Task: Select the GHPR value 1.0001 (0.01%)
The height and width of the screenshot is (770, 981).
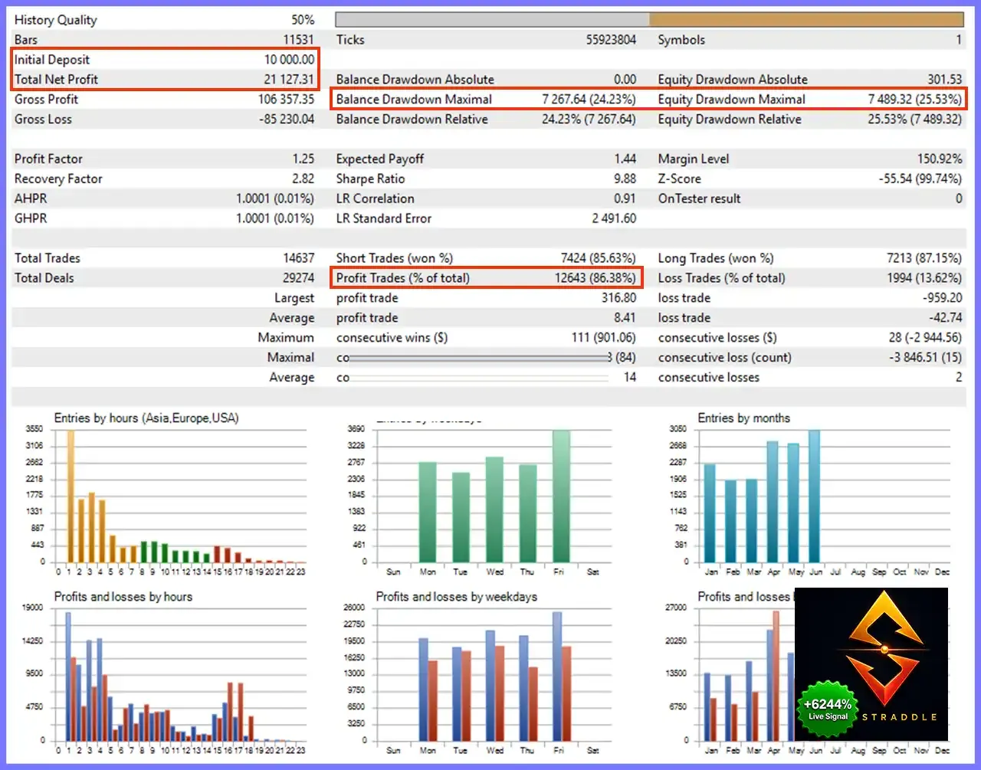Action: pyautogui.click(x=275, y=219)
